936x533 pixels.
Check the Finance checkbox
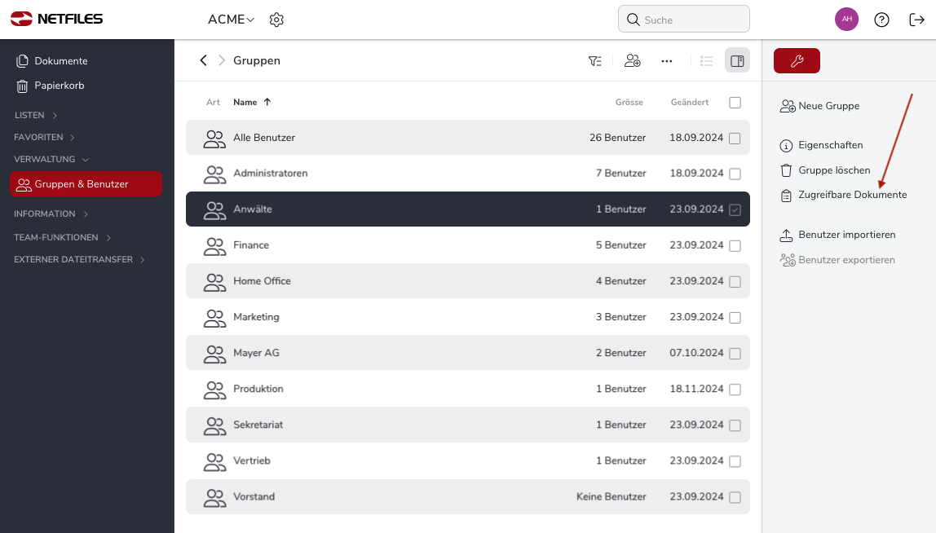point(735,246)
